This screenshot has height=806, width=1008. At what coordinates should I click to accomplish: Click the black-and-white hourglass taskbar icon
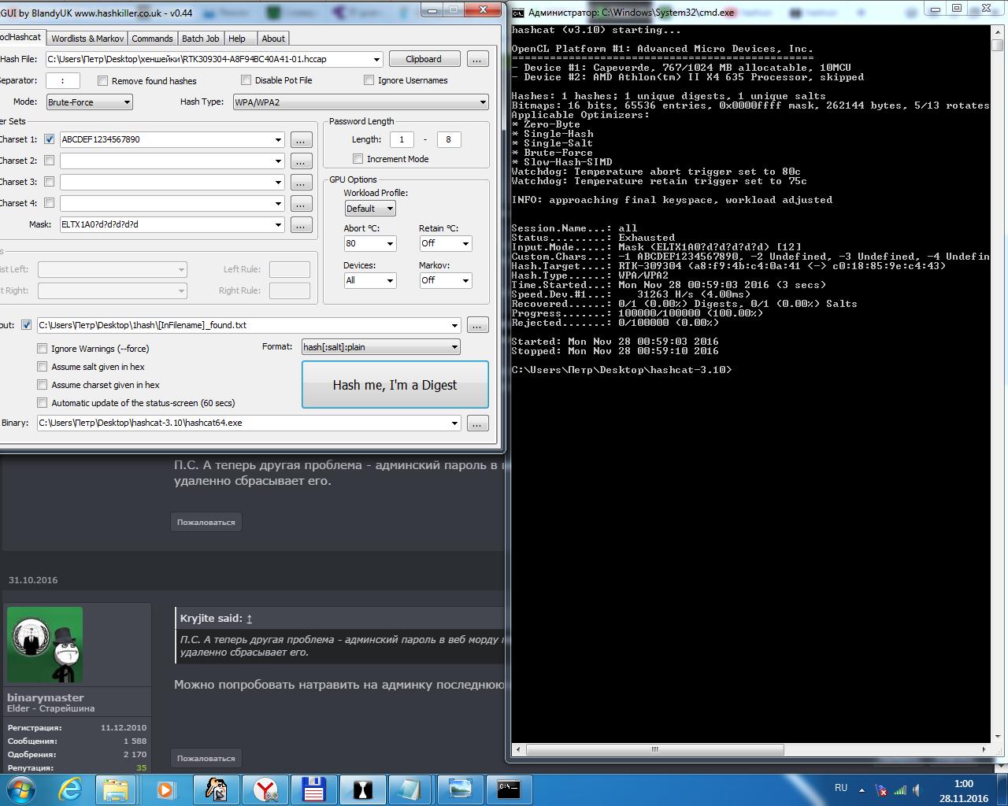(362, 789)
